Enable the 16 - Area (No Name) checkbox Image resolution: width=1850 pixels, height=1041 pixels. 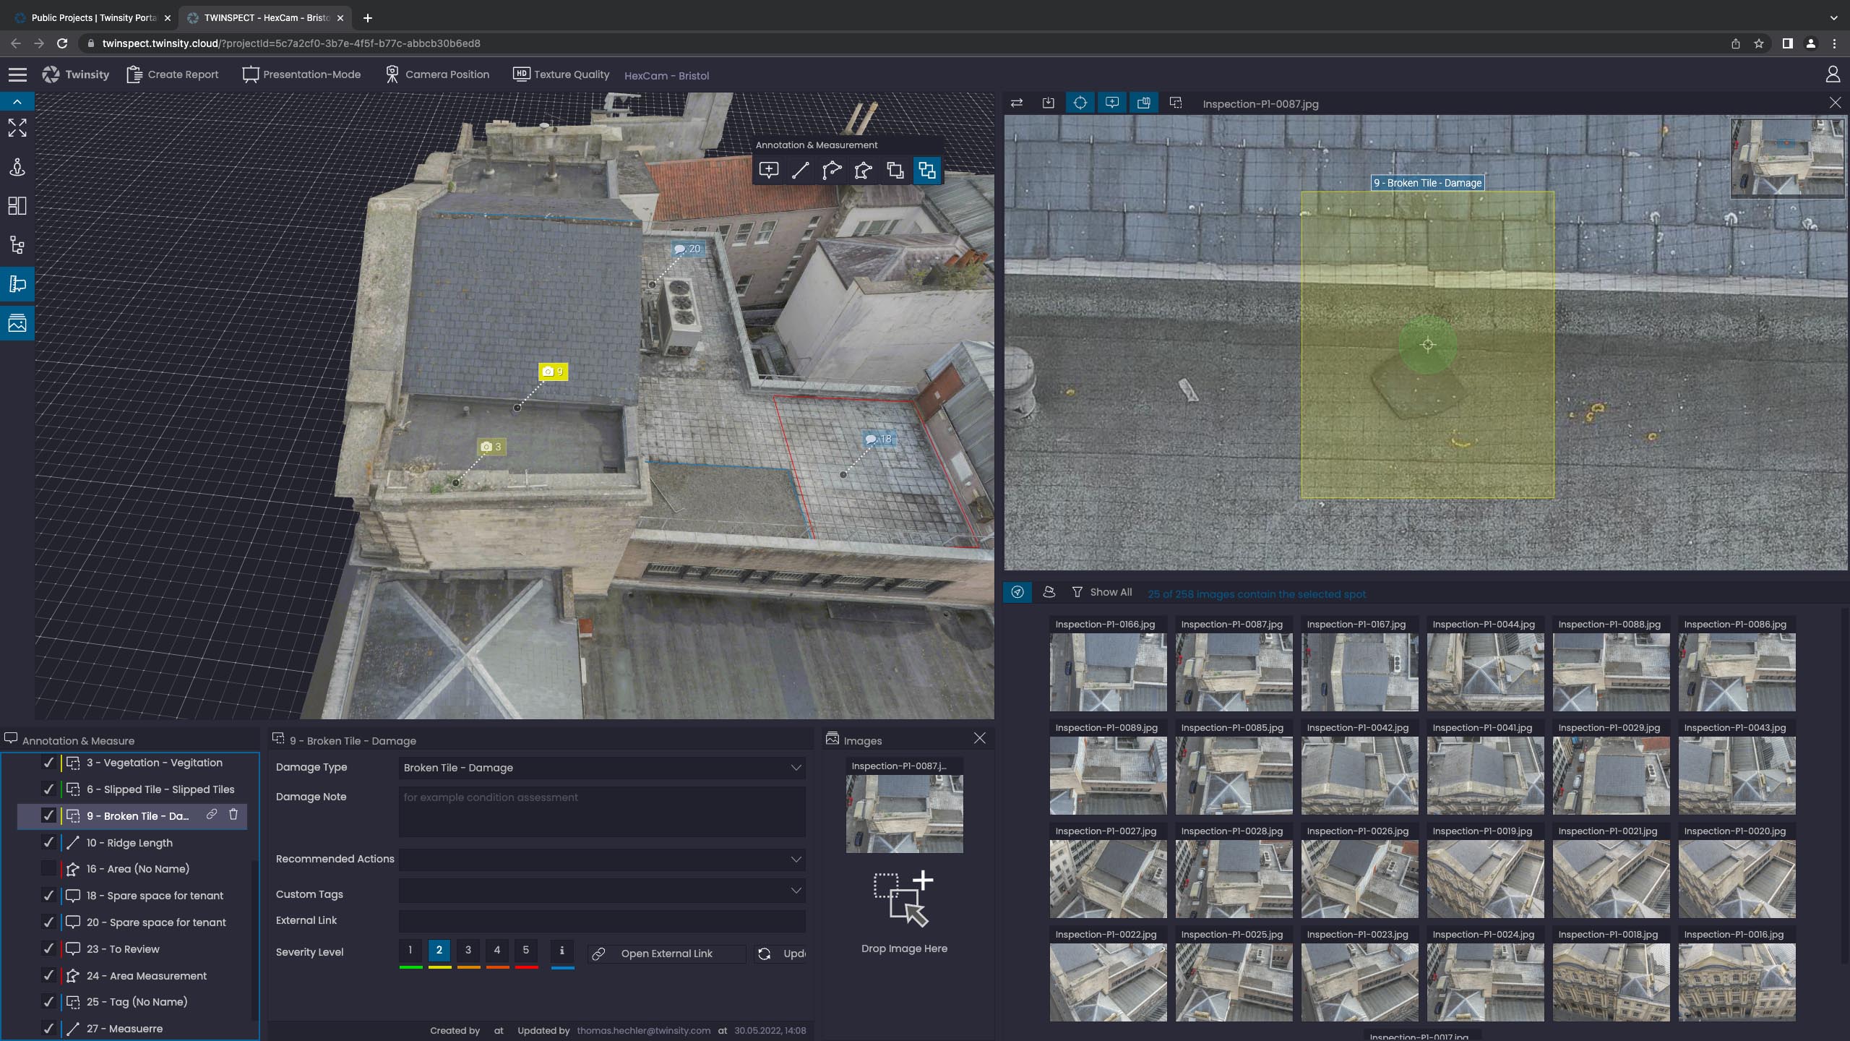(48, 869)
